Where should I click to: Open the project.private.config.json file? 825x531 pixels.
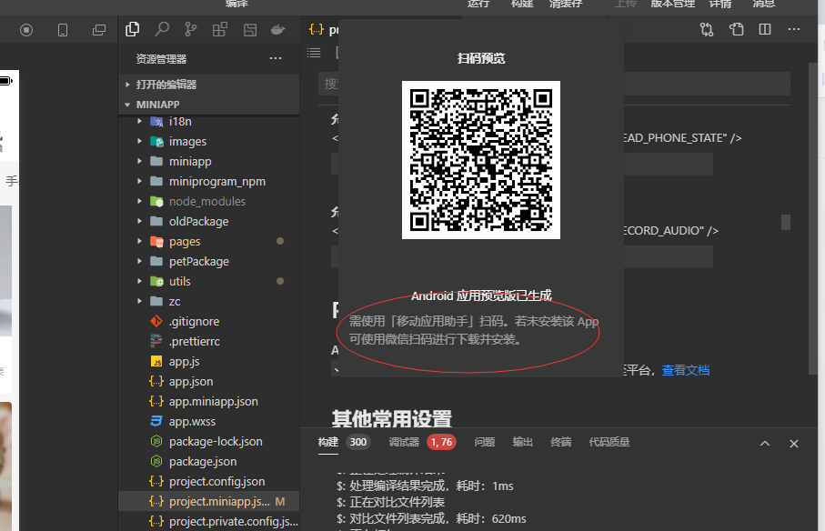click(x=209, y=521)
